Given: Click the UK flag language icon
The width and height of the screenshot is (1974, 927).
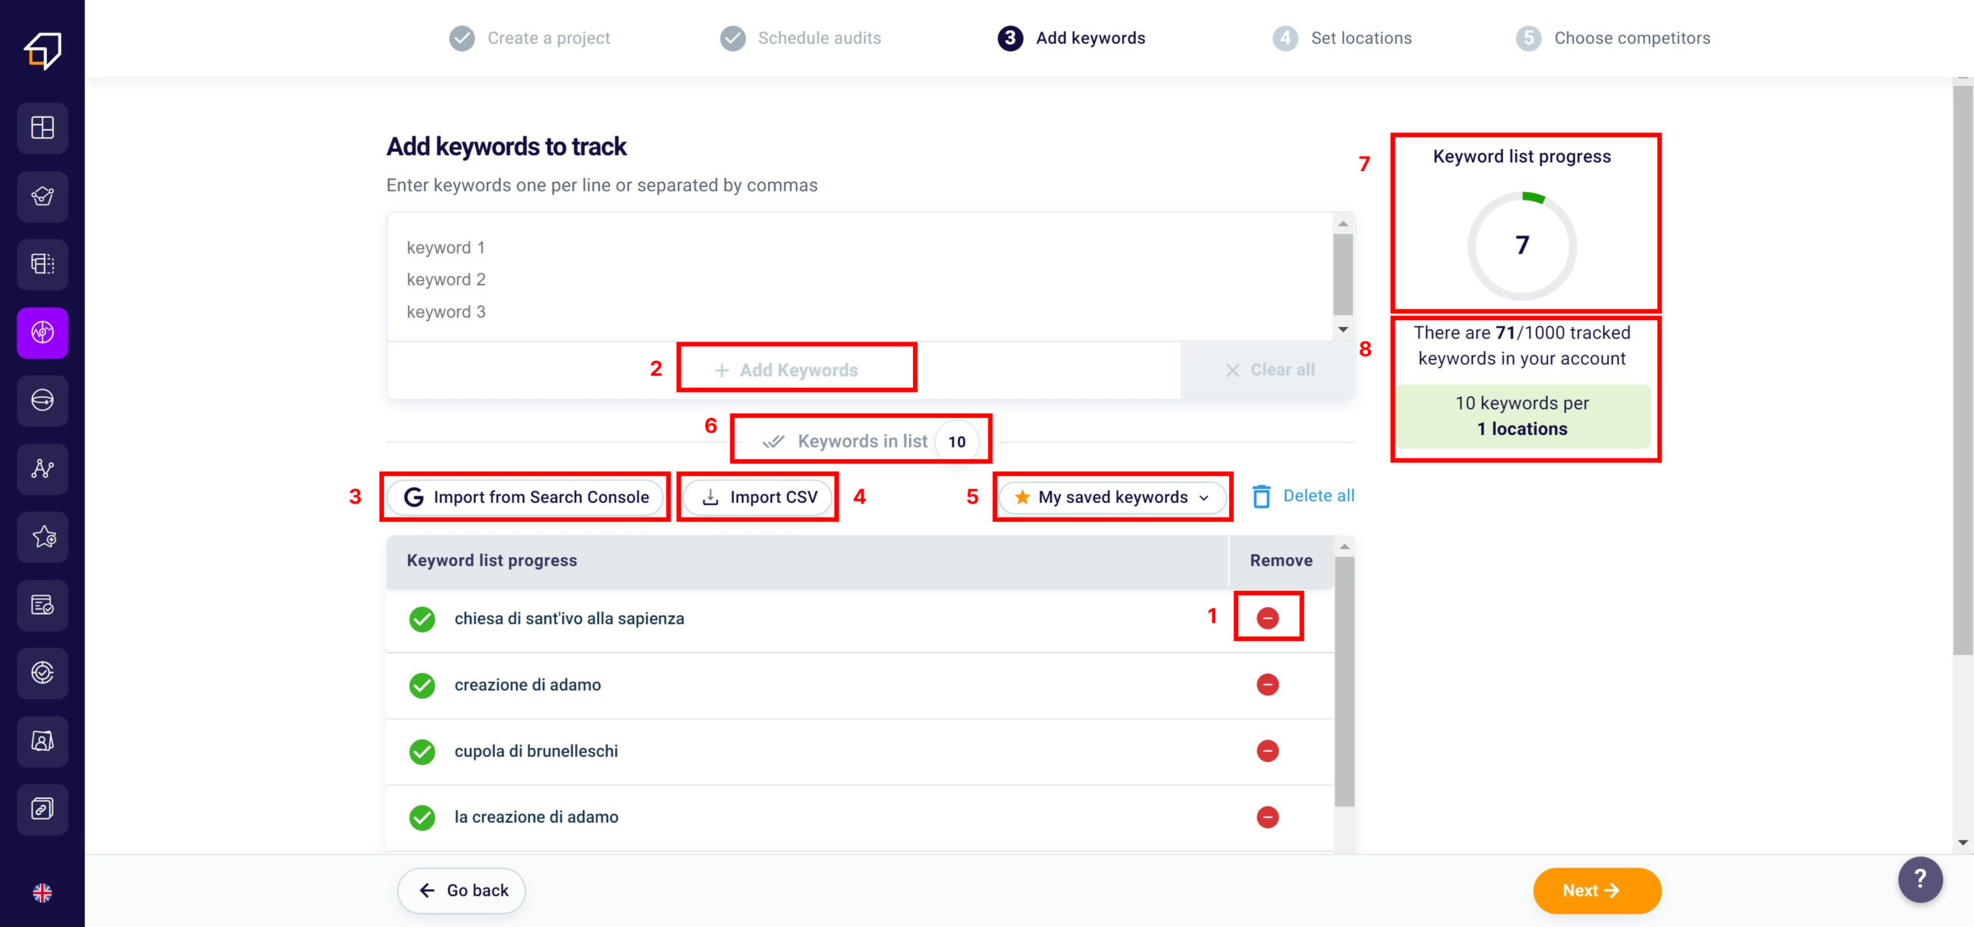Looking at the screenshot, I should 42,892.
